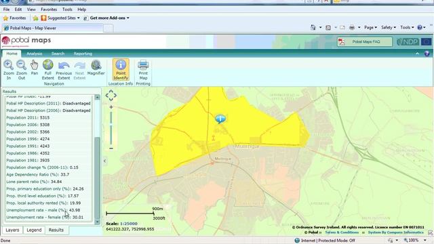Switch to the Results panel tab
Screen dimensions: 434x244
point(56,230)
